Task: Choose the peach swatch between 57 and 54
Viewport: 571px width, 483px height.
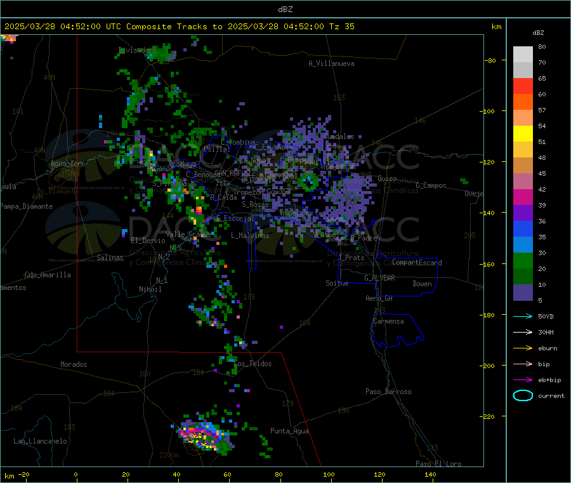Action: pos(523,117)
